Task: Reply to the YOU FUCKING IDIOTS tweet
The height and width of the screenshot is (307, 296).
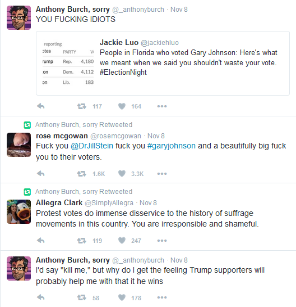Action: coord(41,106)
